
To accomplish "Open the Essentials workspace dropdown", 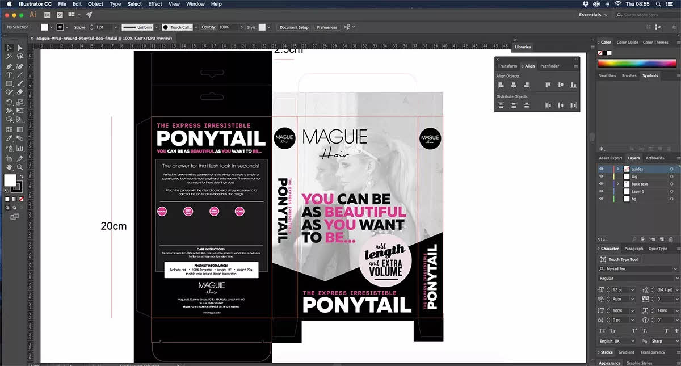I will 592,15.
